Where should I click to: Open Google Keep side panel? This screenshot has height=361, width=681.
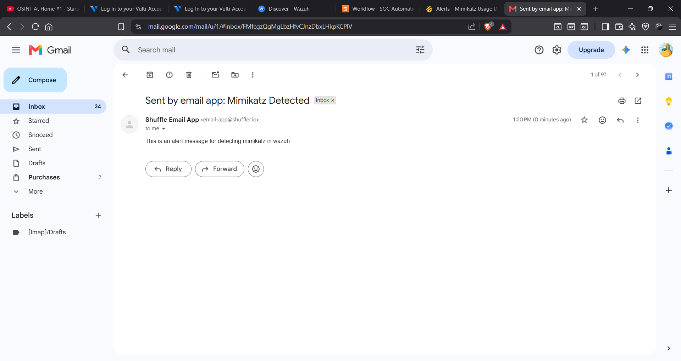[669, 102]
